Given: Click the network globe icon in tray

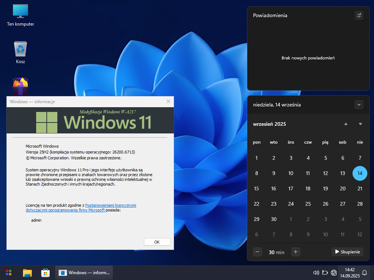Looking at the screenshot, I should (333, 272).
